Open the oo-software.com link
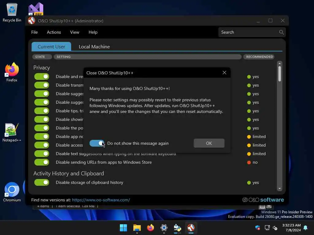Screen dimensions: 314x235 point(101,200)
